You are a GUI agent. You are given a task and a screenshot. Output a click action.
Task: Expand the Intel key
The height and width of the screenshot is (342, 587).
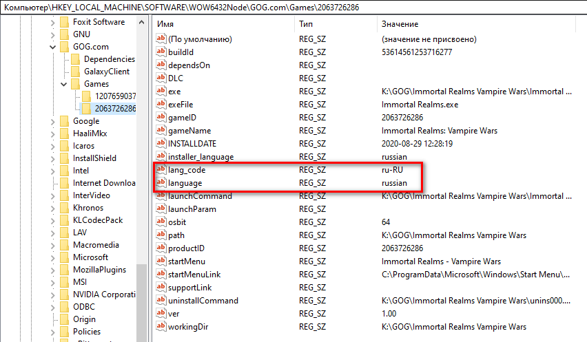tap(53, 171)
